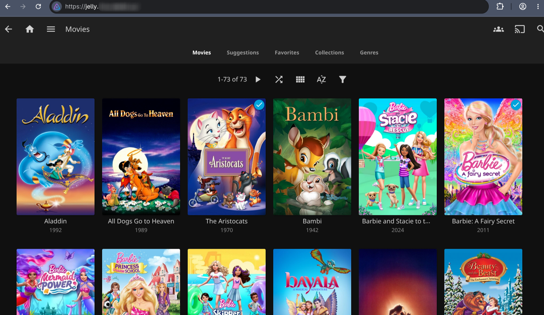Play all movies with the play button
Viewport: 544px width, 315px height.
pos(258,79)
